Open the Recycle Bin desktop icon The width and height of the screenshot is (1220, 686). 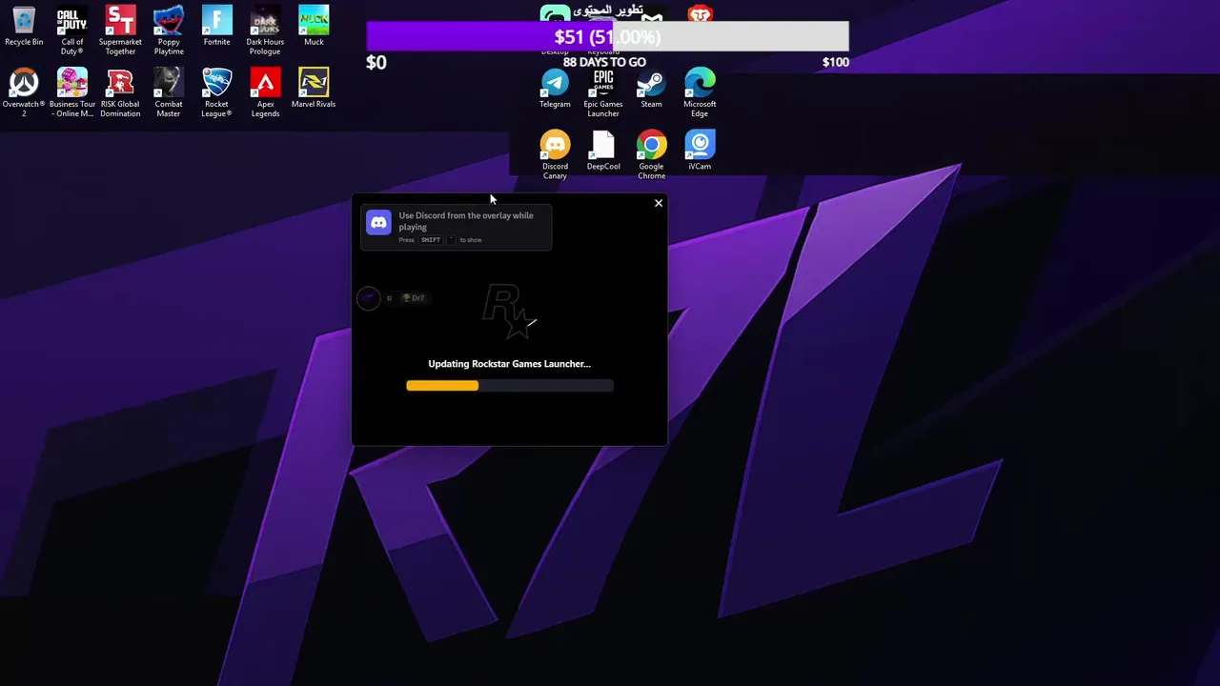pyautogui.click(x=24, y=27)
